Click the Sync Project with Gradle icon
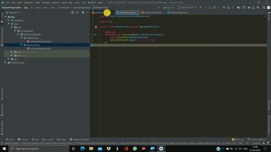271x152 pixels. (249, 8)
